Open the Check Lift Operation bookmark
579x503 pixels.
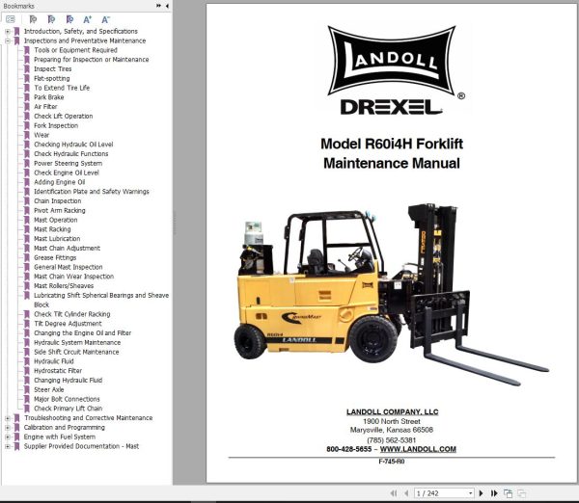[64, 117]
